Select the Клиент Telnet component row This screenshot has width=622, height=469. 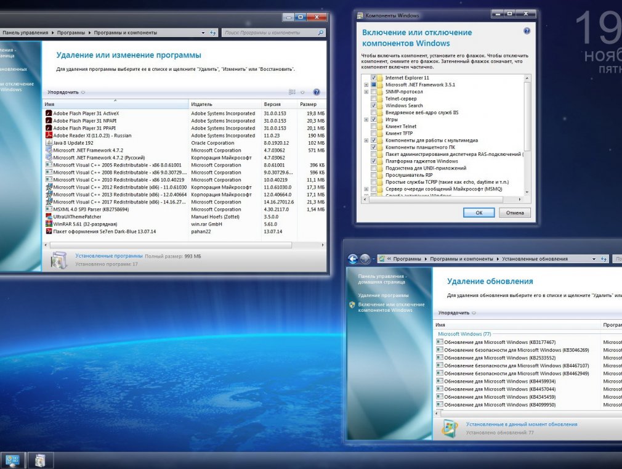[401, 126]
